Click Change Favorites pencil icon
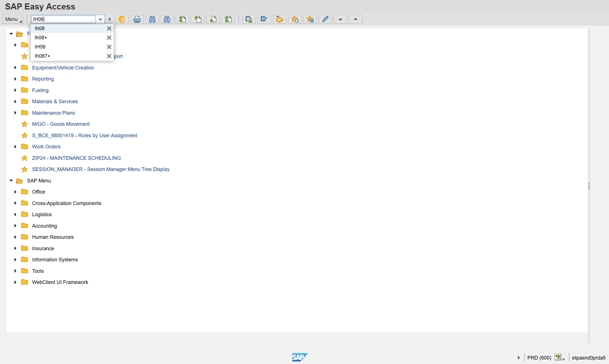The width and height of the screenshot is (609, 364). tap(325, 19)
